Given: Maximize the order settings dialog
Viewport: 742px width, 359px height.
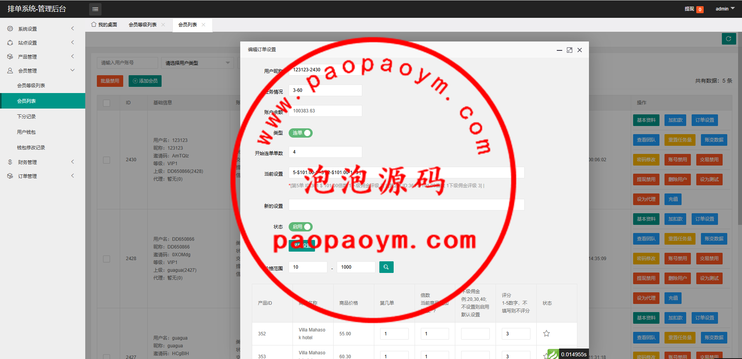Looking at the screenshot, I should tap(569, 50).
